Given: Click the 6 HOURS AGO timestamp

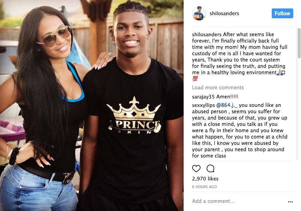Looking at the screenshot, I should (x=204, y=187).
